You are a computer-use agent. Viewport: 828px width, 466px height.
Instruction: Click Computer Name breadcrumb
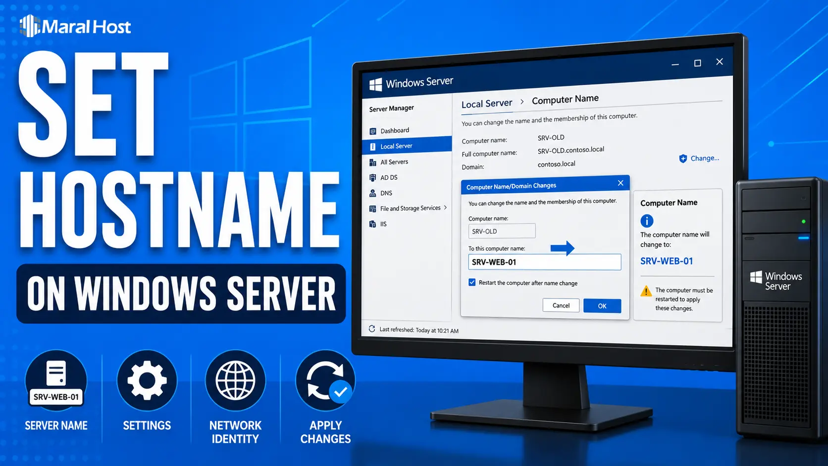(x=565, y=100)
